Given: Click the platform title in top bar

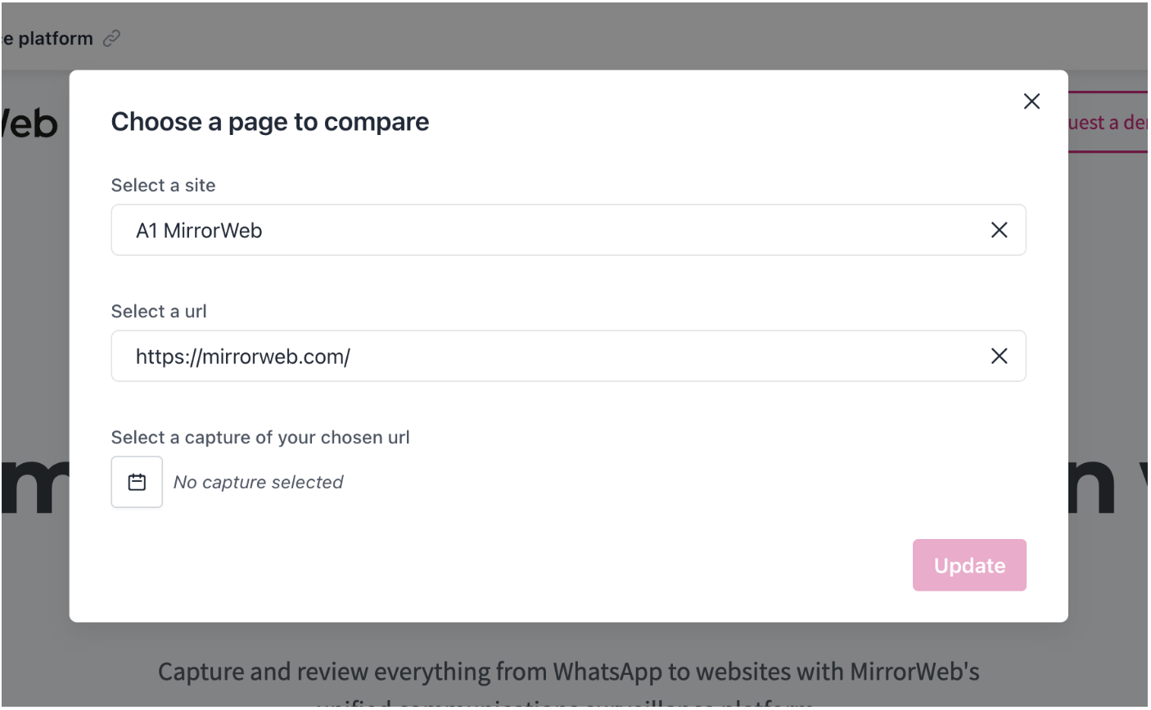Looking at the screenshot, I should point(47,38).
